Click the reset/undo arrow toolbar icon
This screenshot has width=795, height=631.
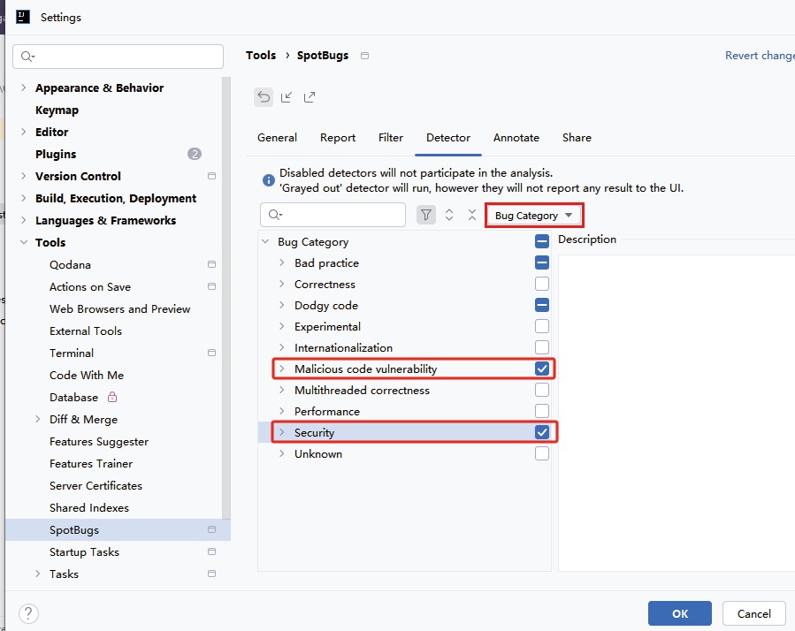click(x=264, y=97)
